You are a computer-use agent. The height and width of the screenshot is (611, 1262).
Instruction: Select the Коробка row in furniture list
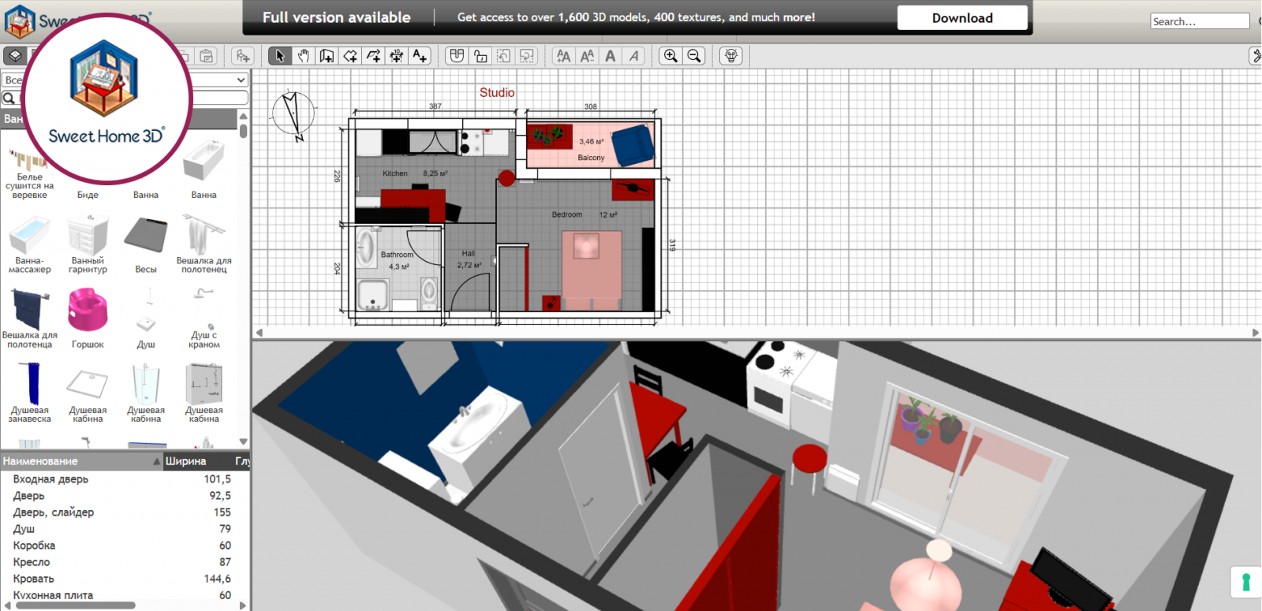[x=124, y=546]
